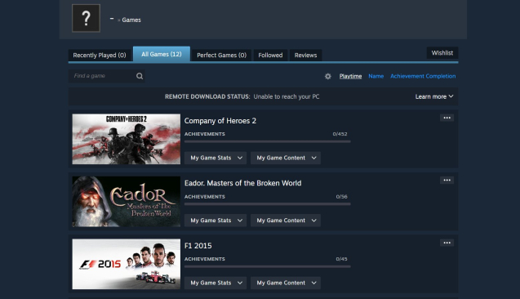Click Eador achievements progress bar
The image size is (520, 299).
267,204
